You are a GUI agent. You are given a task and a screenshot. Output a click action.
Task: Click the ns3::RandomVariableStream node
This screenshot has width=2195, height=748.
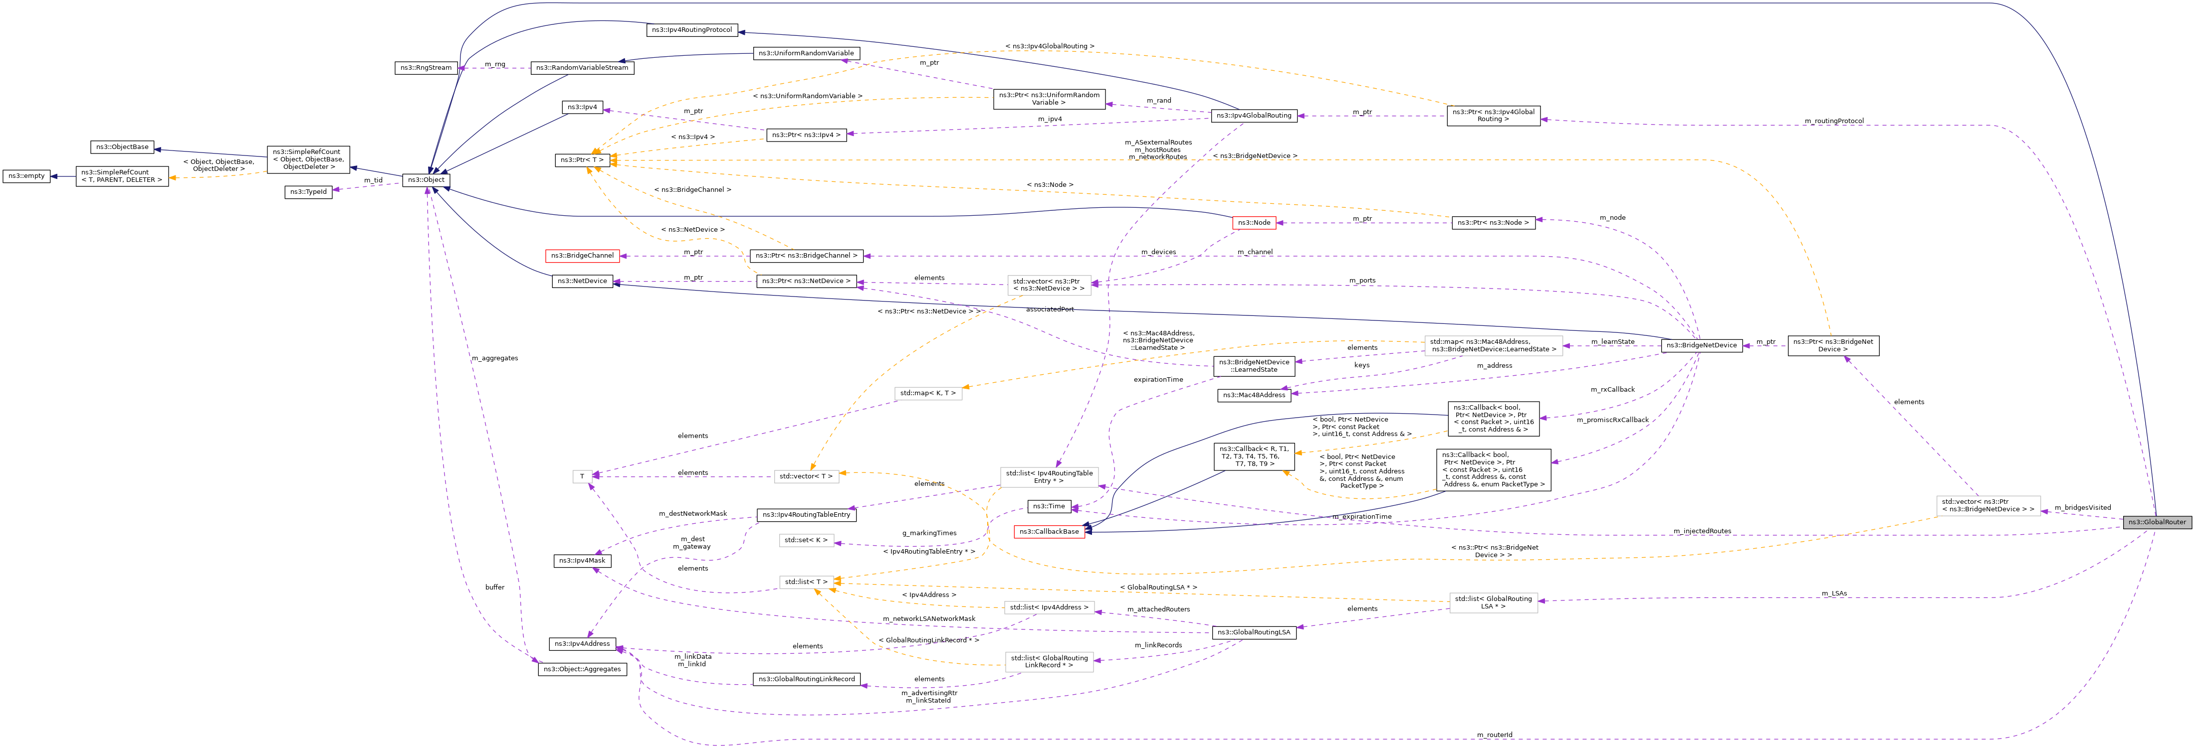(582, 68)
